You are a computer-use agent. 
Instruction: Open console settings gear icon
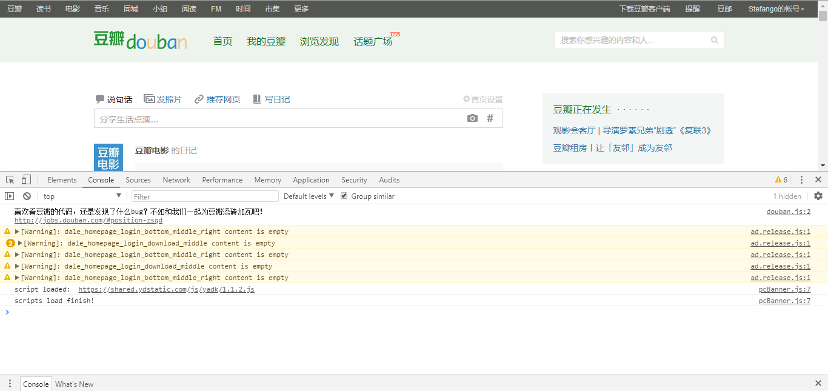tap(818, 196)
